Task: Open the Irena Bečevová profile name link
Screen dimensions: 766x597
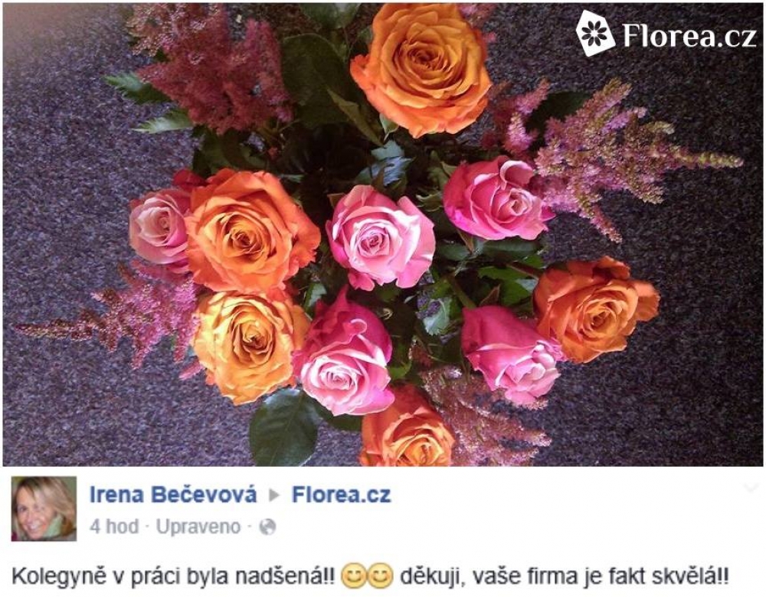Action: pyautogui.click(x=173, y=494)
